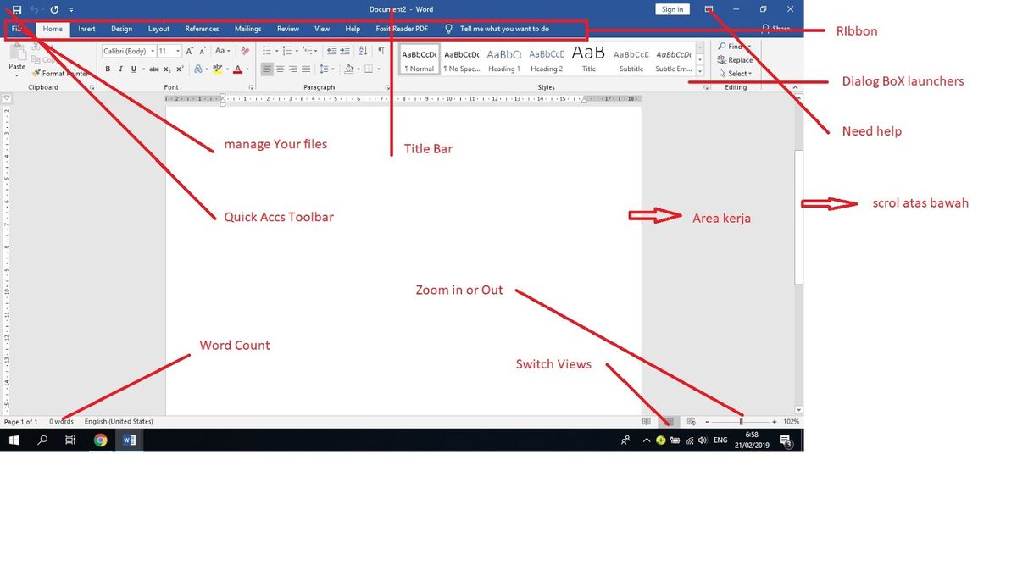The height and width of the screenshot is (565, 1017).
Task: Toggle Strikethrough abc formatting
Action: (154, 69)
